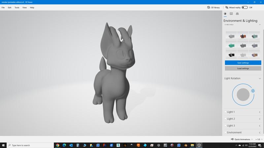Click the Mixed reality headset icon
The height and width of the screenshot is (148, 264).
click(x=227, y=8)
